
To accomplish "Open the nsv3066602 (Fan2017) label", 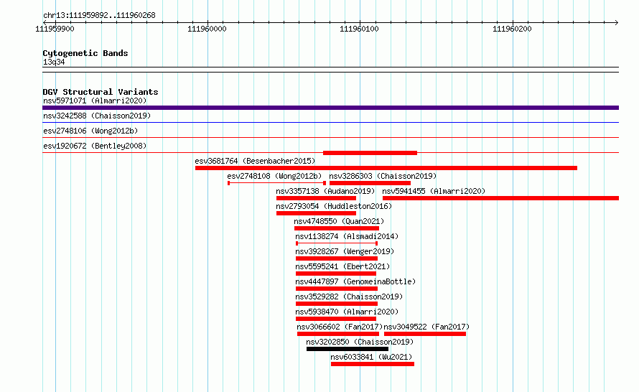I will point(340,327).
